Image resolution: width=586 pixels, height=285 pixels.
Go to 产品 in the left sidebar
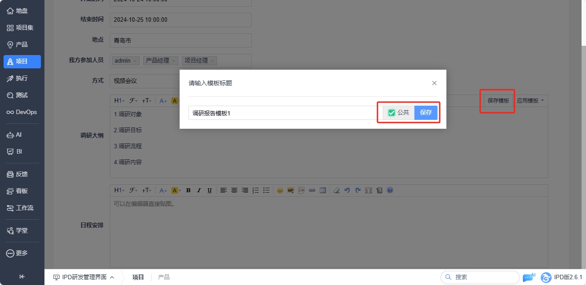(x=22, y=44)
